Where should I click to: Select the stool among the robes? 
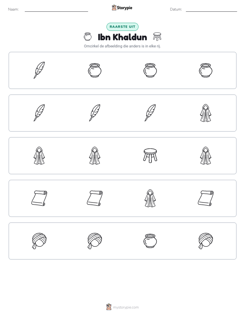[150, 155]
